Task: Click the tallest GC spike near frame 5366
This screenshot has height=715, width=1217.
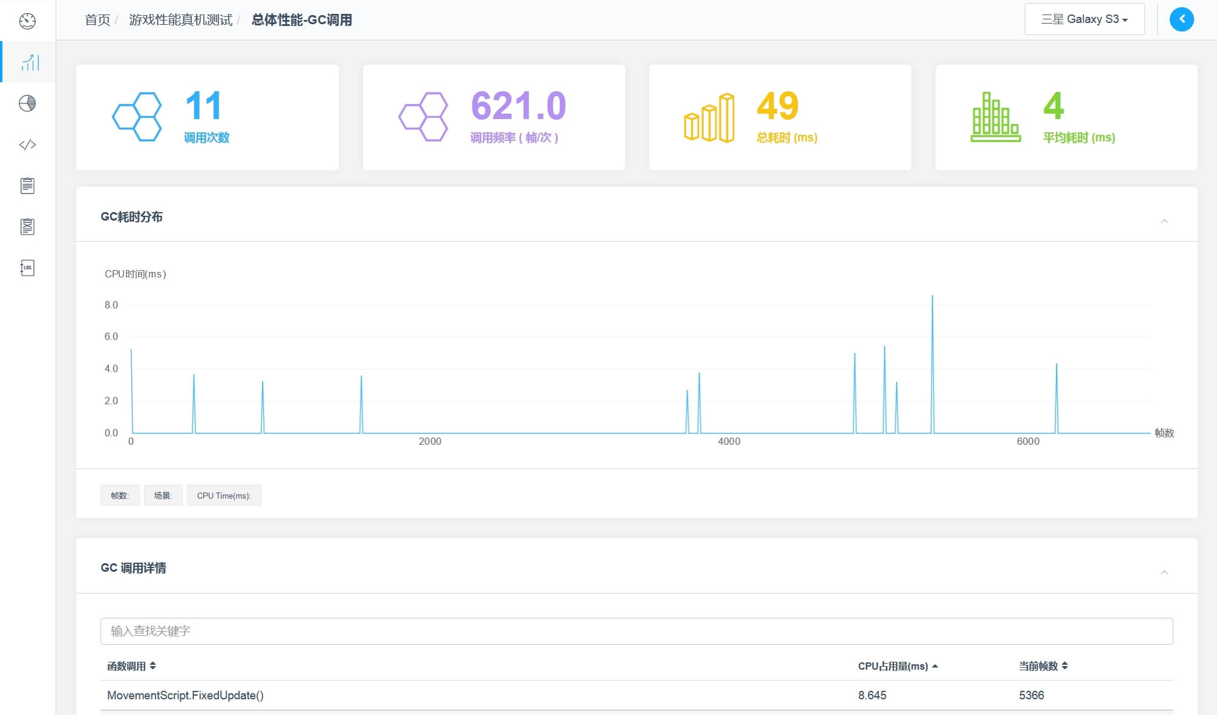Action: click(932, 297)
